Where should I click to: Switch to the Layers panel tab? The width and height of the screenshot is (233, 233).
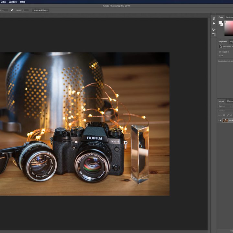pyautogui.click(x=221, y=101)
